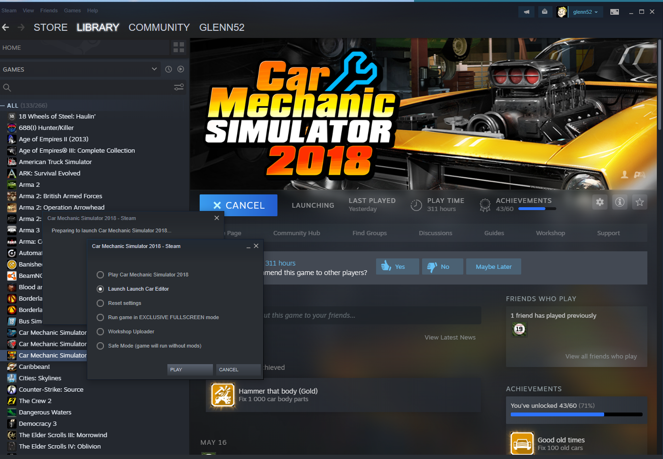Open the Guides tab
663x459 pixels.
tap(494, 233)
